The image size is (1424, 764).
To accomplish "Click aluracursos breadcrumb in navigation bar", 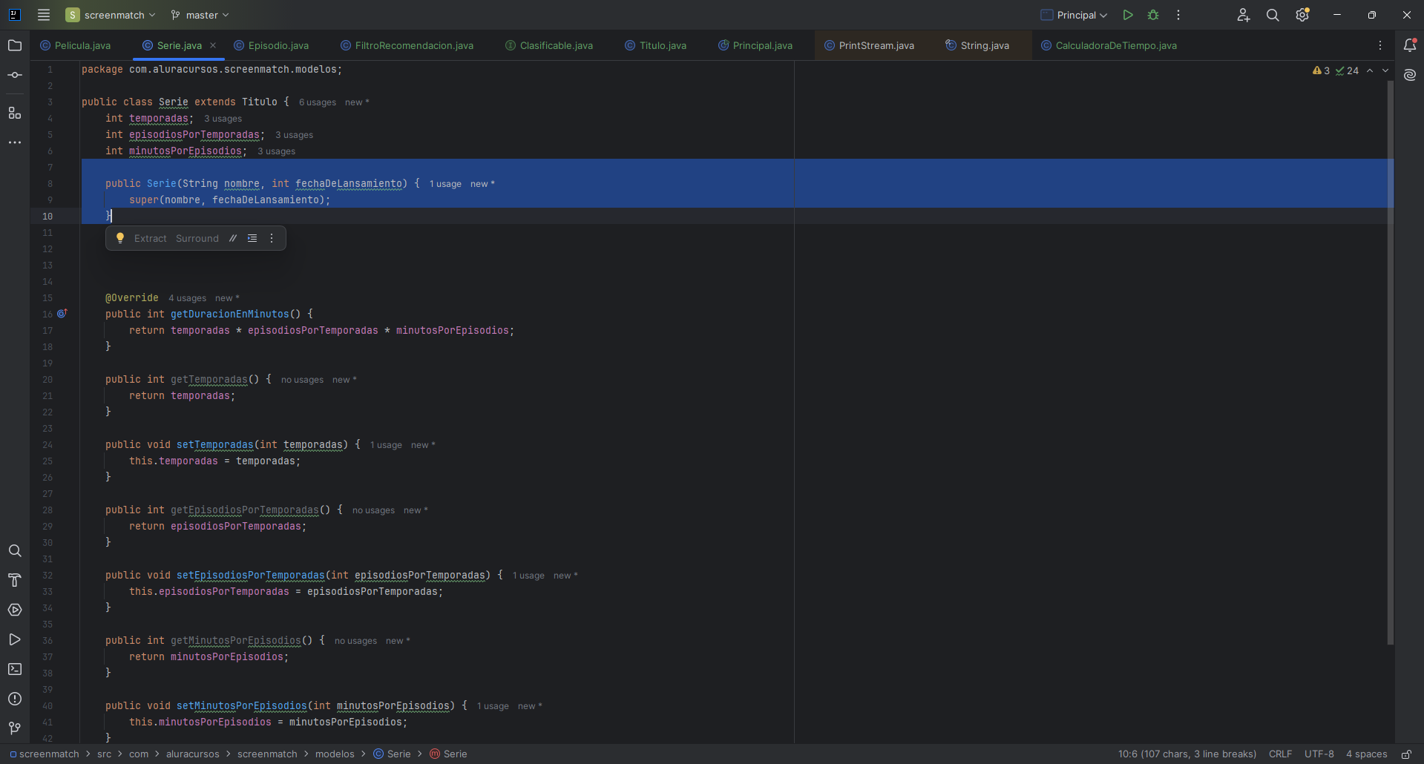I will [x=193, y=754].
